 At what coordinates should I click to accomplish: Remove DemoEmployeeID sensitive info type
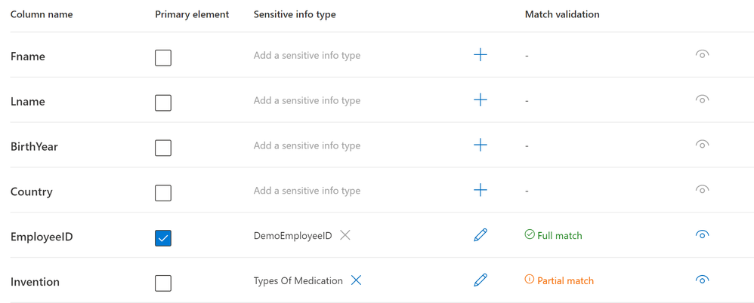tap(345, 235)
